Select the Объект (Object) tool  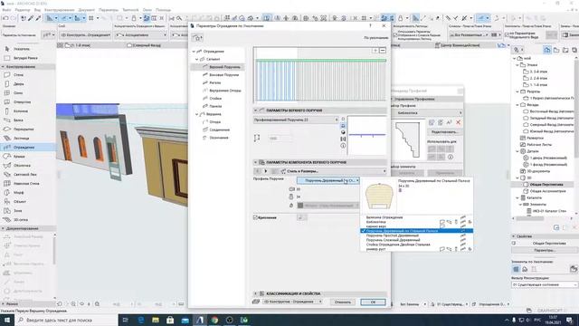point(20,201)
